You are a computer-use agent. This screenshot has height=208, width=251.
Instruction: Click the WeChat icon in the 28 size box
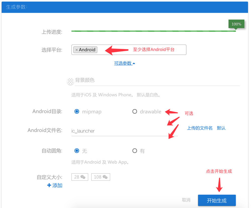click(83, 177)
